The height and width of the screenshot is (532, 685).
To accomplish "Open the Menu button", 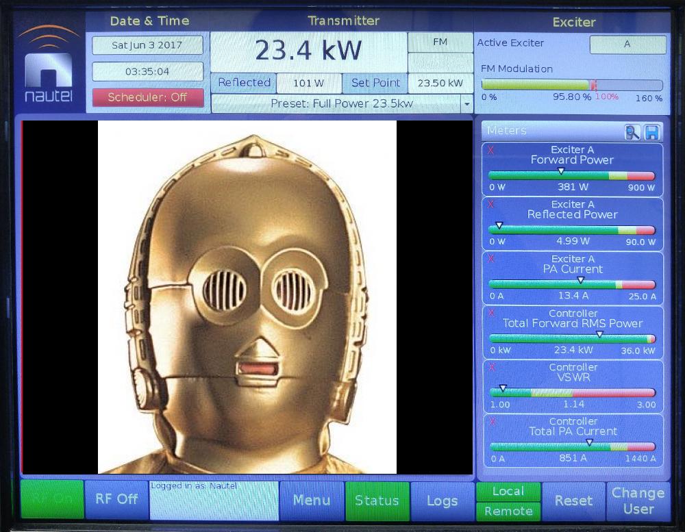I will 311,501.
